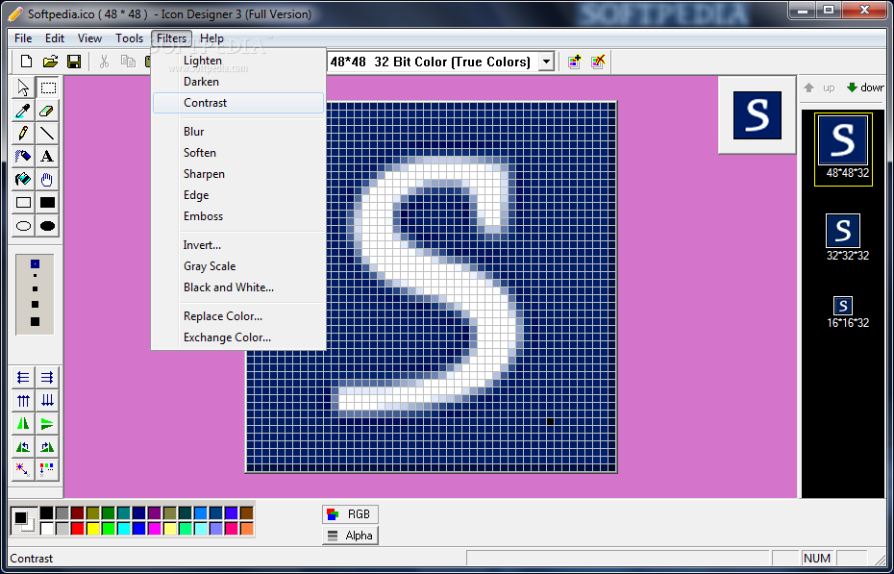Select the paint bucket fill tool
The width and height of the screenshot is (894, 574).
23,180
